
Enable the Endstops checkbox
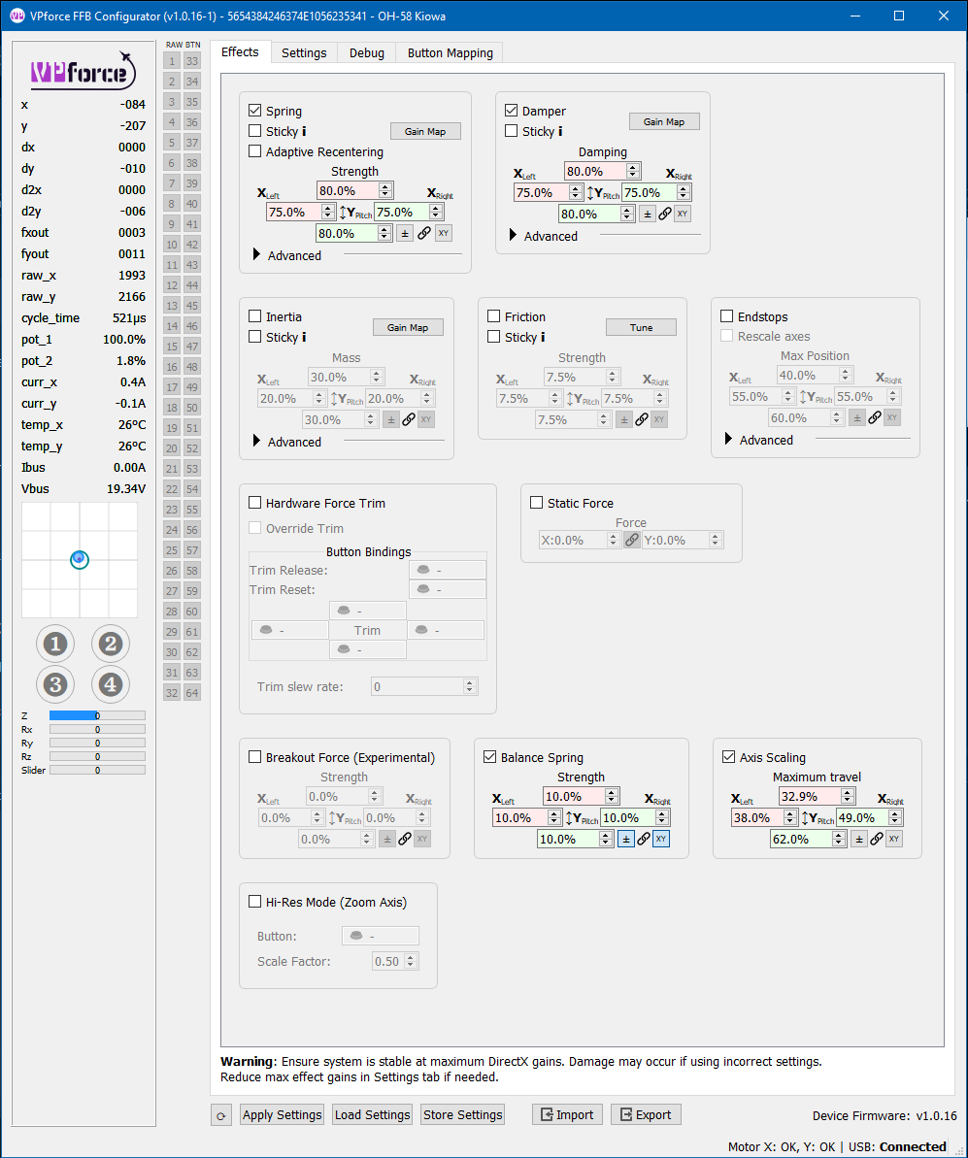(x=727, y=316)
